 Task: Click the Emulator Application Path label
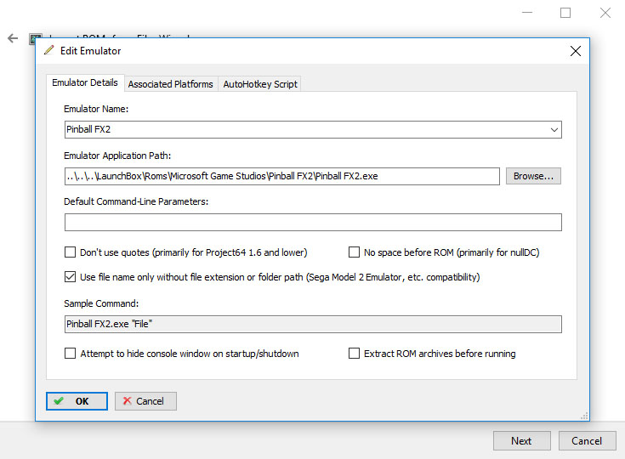[117, 156]
